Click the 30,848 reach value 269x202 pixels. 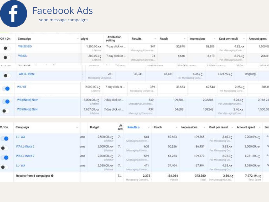coord(180,46)
